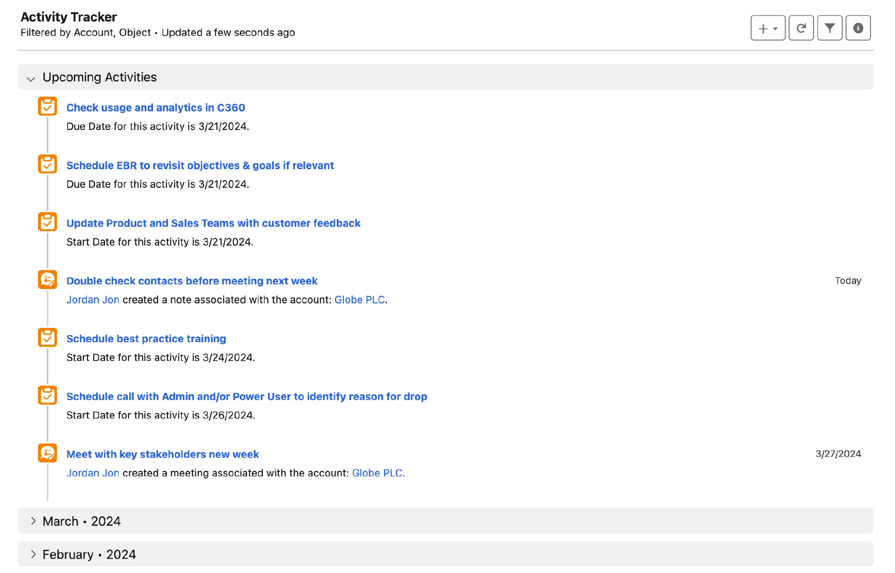This screenshot has width=895, height=573.
Task: Click task icon beside Check usage and analytics
Action: (47, 106)
